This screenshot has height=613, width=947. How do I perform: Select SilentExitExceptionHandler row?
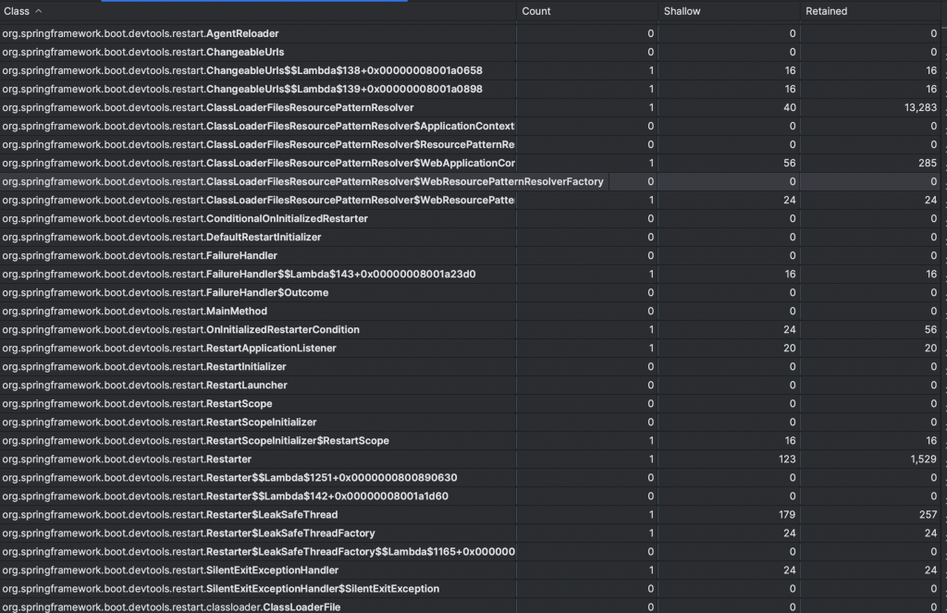click(x=471, y=570)
